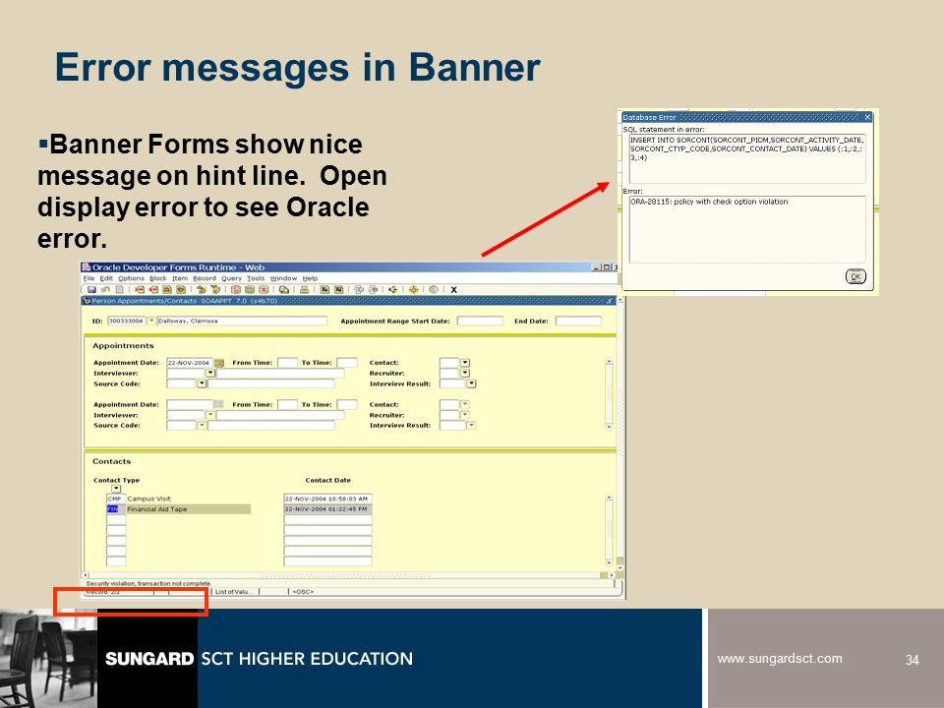Screen dimensions: 944x708
Task: Click the www.sungardsct.com link
Action: pyautogui.click(x=780, y=658)
